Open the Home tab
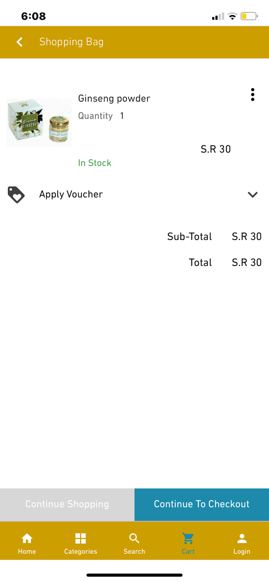This screenshot has height=582, width=269. (27, 543)
